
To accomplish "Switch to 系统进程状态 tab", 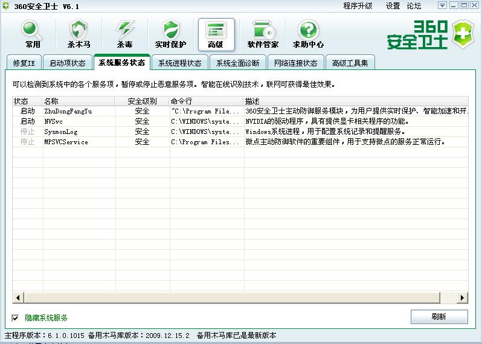I will [x=180, y=63].
